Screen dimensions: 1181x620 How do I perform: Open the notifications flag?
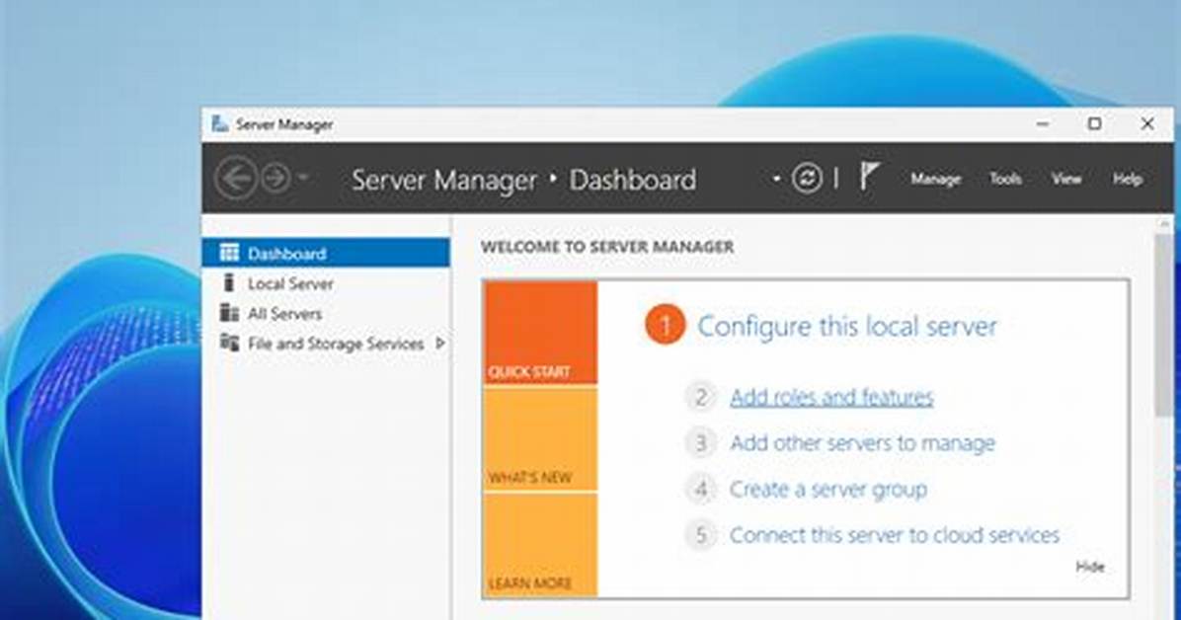pos(868,177)
